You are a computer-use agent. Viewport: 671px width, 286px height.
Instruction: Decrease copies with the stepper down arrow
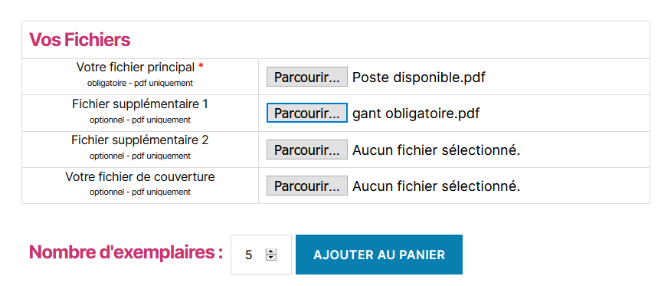pyautogui.click(x=271, y=258)
